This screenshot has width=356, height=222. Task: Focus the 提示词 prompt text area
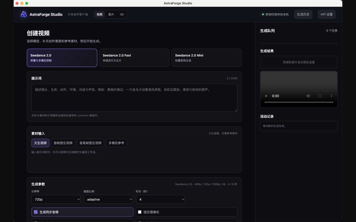134,98
